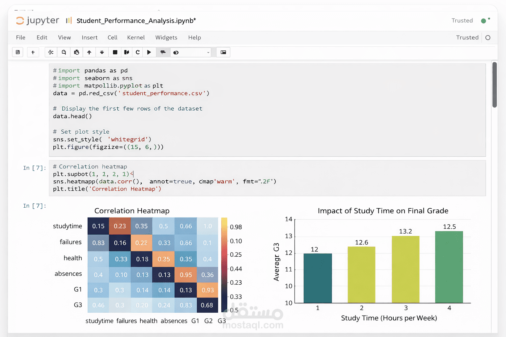Click the flag icon next to run button
Screen dimensions: 506x337
pyautogui.click(x=163, y=52)
